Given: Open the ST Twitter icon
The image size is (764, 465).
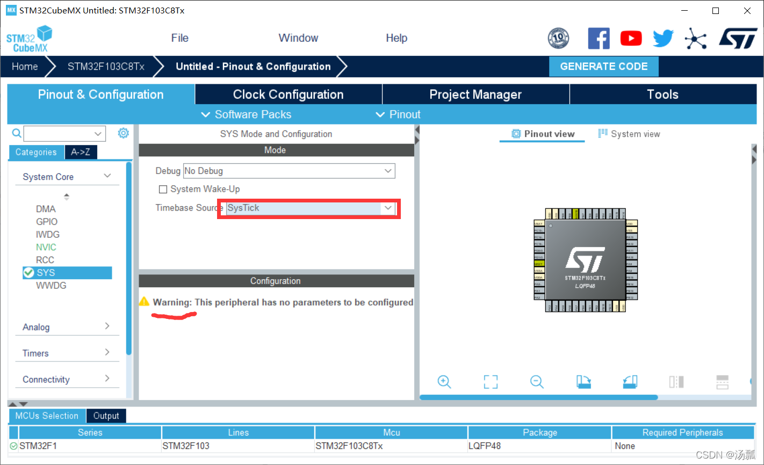Looking at the screenshot, I should pyautogui.click(x=663, y=39).
